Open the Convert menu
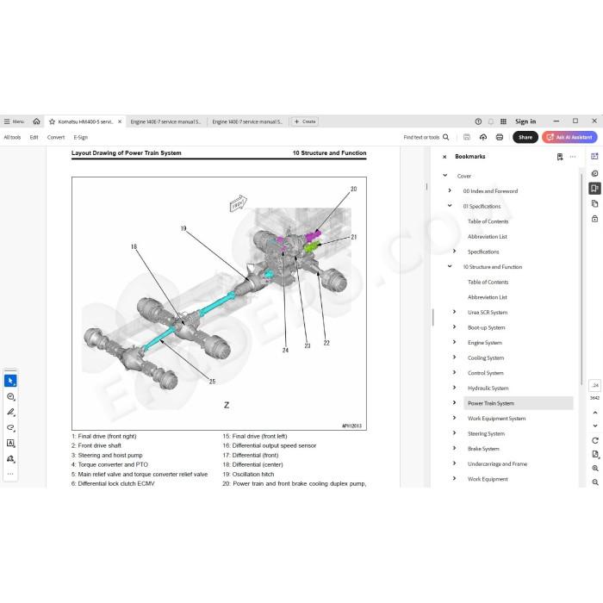The width and height of the screenshot is (603, 603). coord(56,137)
